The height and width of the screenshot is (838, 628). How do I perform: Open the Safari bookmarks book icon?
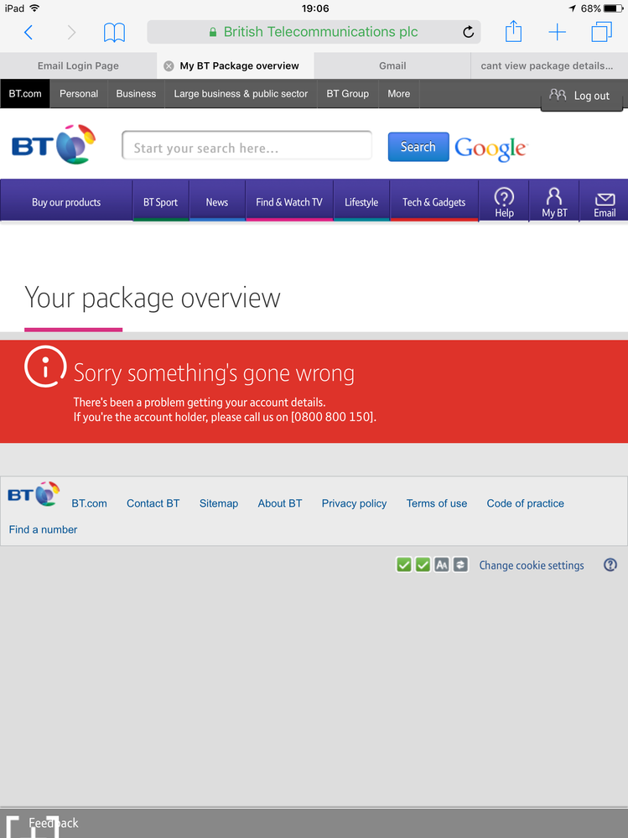(114, 32)
